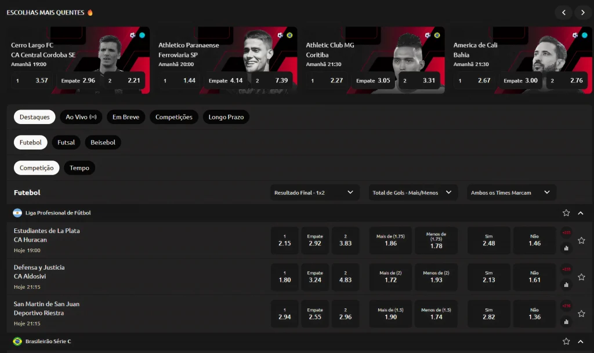594x353 pixels.
Task: Click the Brazil flag league icon
Action: tap(17, 341)
